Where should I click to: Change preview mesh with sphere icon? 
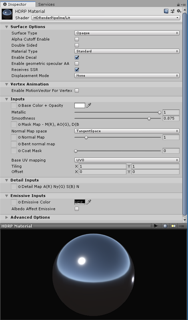(165, 226)
